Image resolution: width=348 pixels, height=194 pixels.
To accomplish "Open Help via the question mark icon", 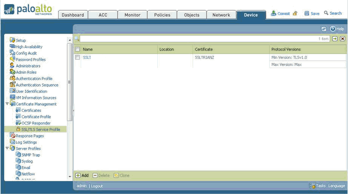I will point(333,29).
